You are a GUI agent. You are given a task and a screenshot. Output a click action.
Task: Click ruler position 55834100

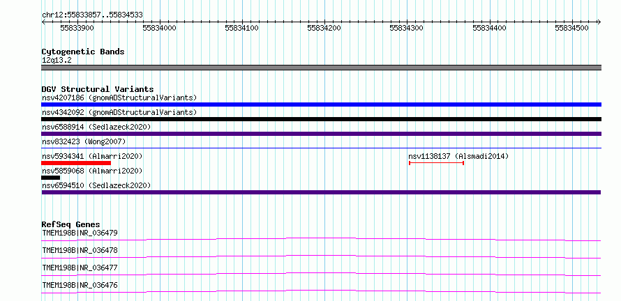click(x=241, y=28)
